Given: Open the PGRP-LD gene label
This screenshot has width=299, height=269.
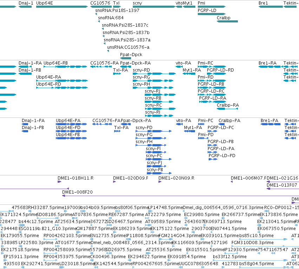Looking at the screenshot, I should point(207,10).
